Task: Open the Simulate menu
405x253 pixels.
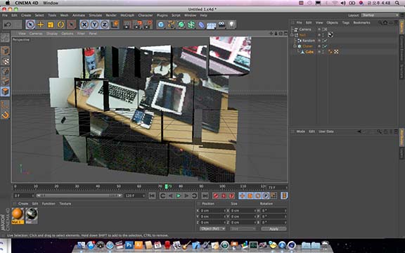Action: [96, 15]
